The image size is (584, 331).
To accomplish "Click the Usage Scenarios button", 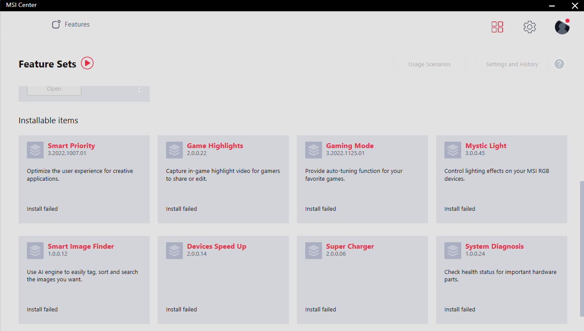I will click(x=429, y=64).
